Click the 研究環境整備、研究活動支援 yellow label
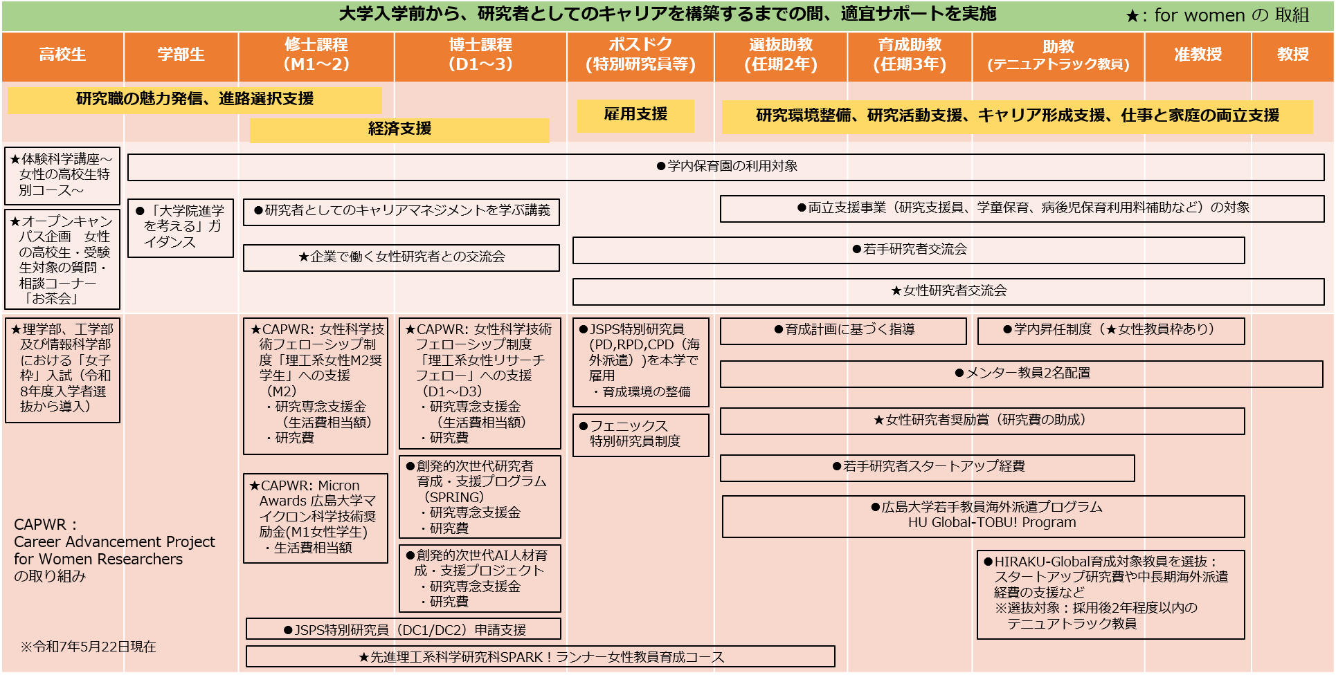 [x=1018, y=116]
